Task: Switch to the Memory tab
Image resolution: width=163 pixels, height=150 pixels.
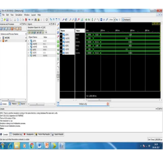Action: click(13, 104)
